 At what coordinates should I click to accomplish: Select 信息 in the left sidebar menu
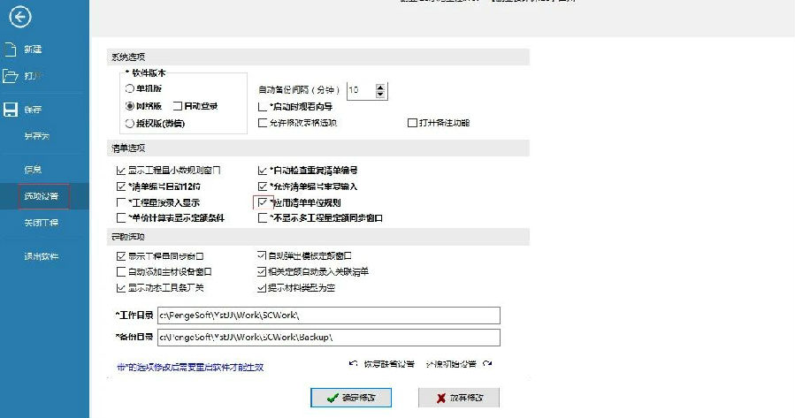(x=33, y=168)
